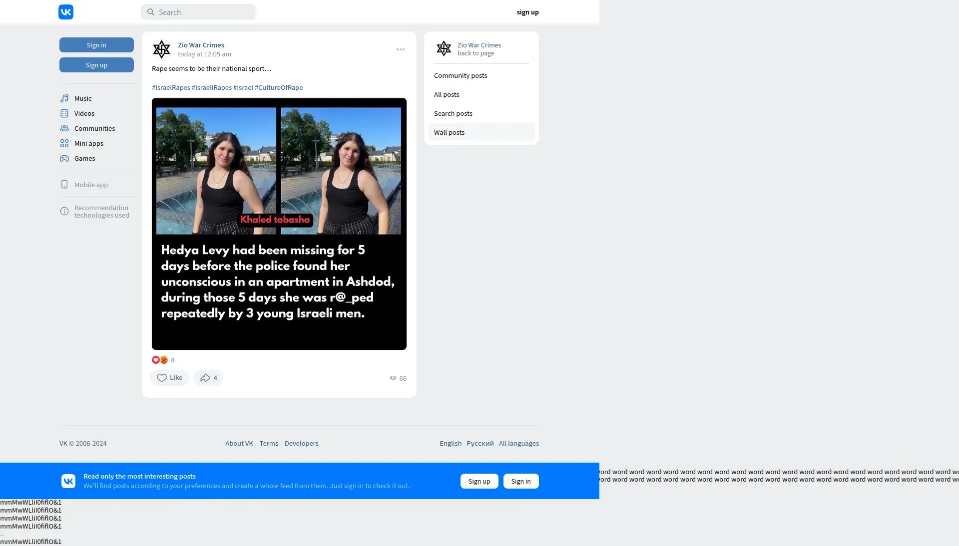
Task: Select Community posts in right panel
Action: pos(461,76)
